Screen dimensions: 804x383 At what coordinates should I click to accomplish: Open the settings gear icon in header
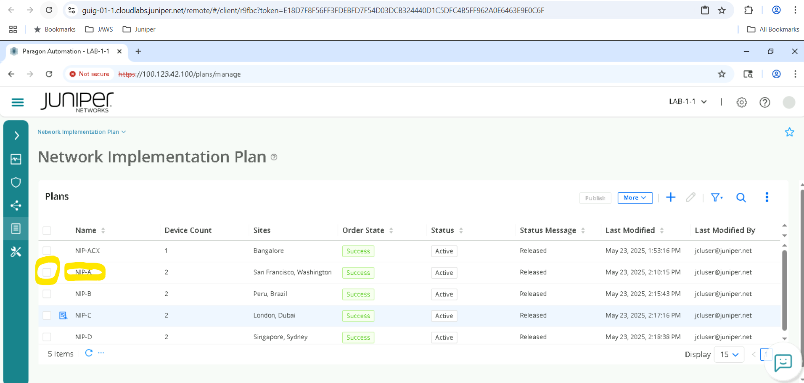click(x=741, y=102)
